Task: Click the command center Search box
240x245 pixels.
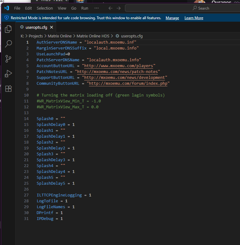Action: [x=182, y=8]
